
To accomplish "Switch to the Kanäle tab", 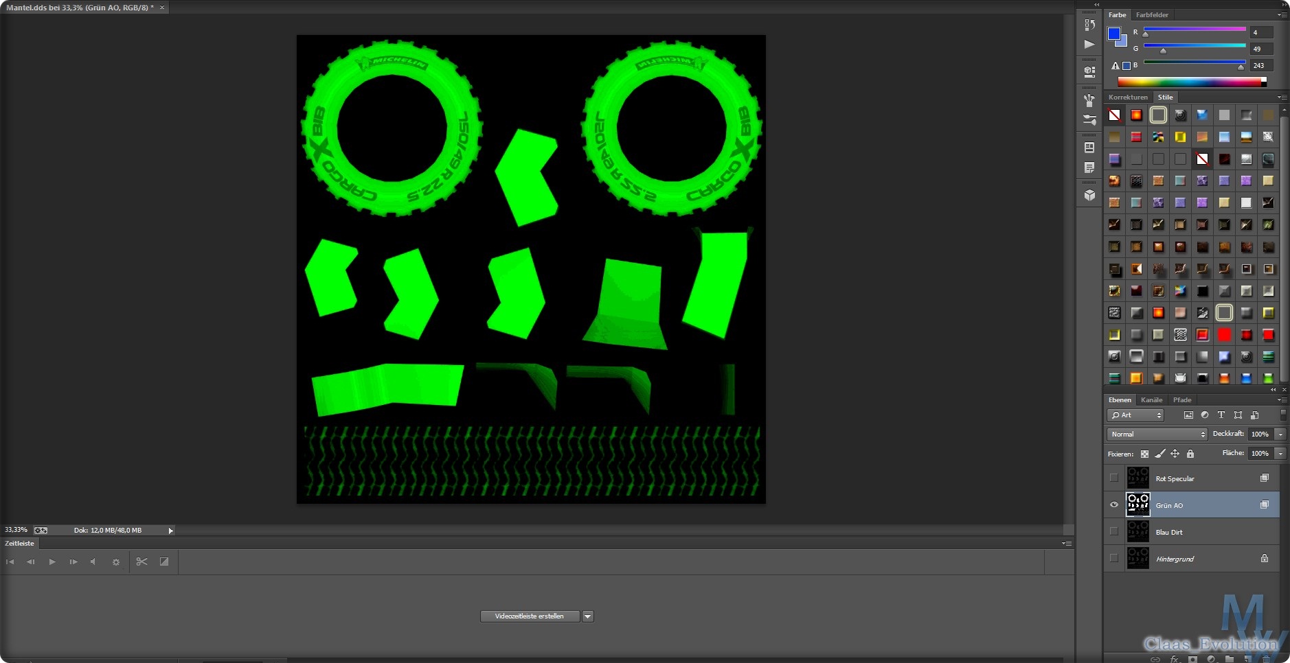I will pyautogui.click(x=1152, y=400).
